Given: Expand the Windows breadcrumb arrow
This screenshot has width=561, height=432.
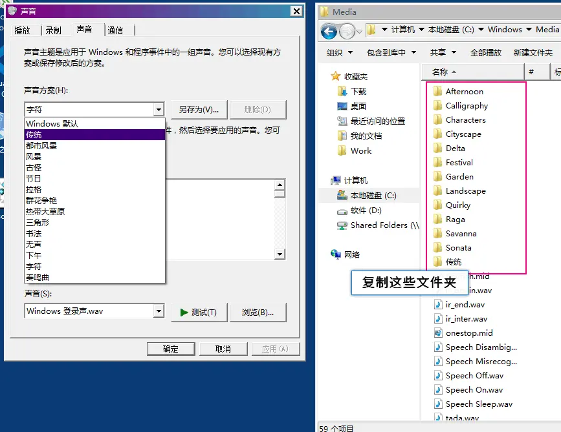Looking at the screenshot, I should pos(529,29).
